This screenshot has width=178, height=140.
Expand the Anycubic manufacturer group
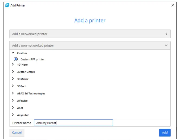13,115
